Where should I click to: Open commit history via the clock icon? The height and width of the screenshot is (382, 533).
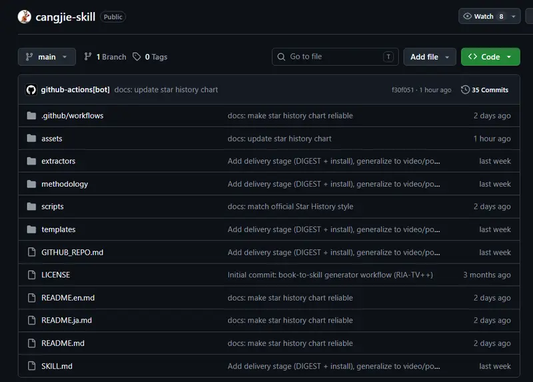pyautogui.click(x=465, y=90)
